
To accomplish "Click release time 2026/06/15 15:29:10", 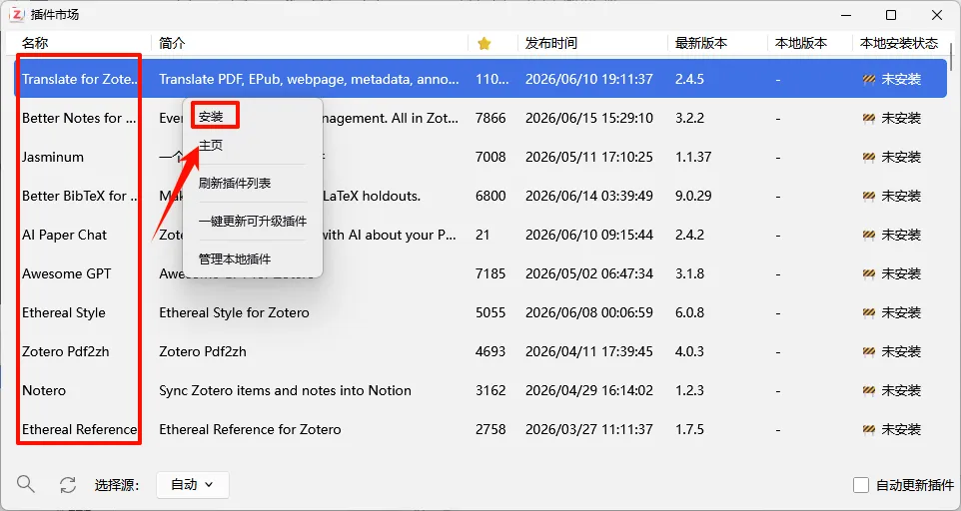I will coord(589,118).
